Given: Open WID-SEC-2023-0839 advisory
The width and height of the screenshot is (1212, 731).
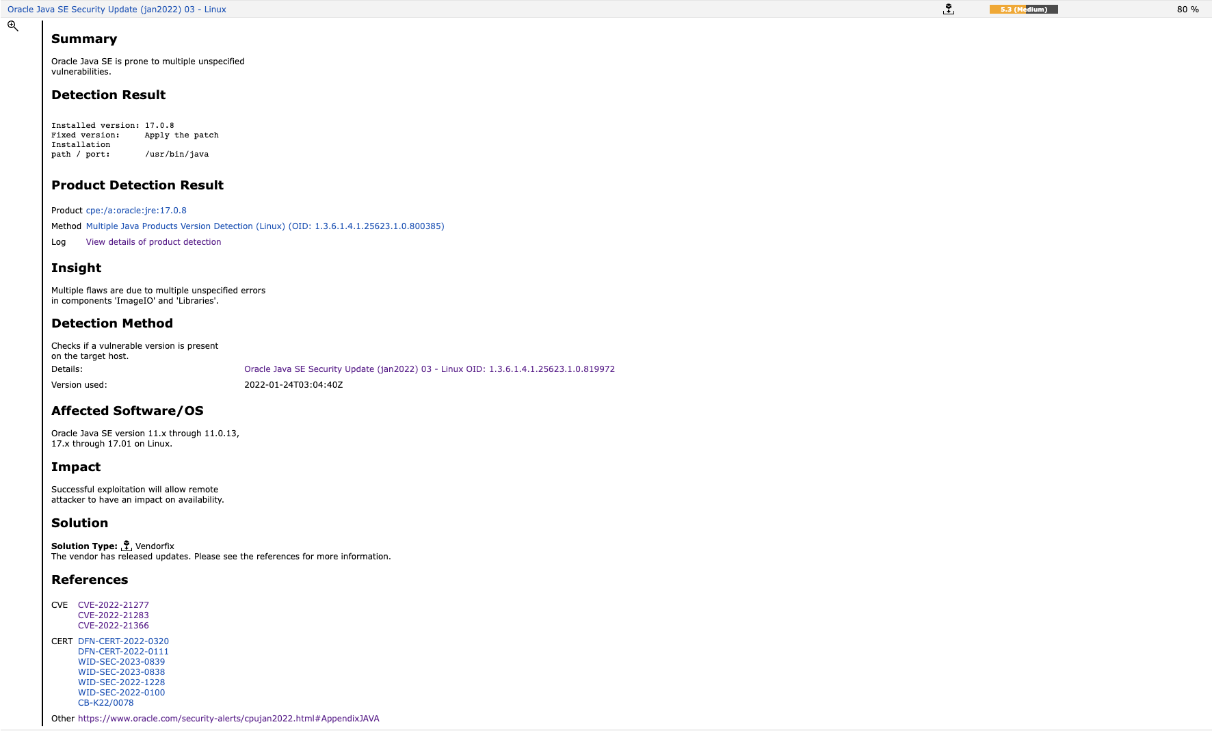Looking at the screenshot, I should [x=121, y=662].
